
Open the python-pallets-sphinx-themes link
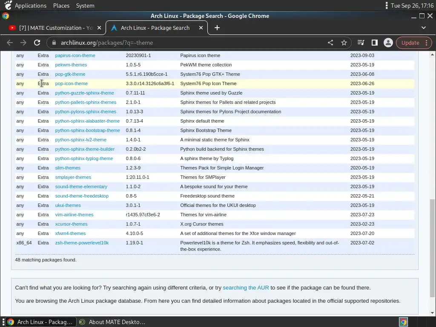coord(86,102)
